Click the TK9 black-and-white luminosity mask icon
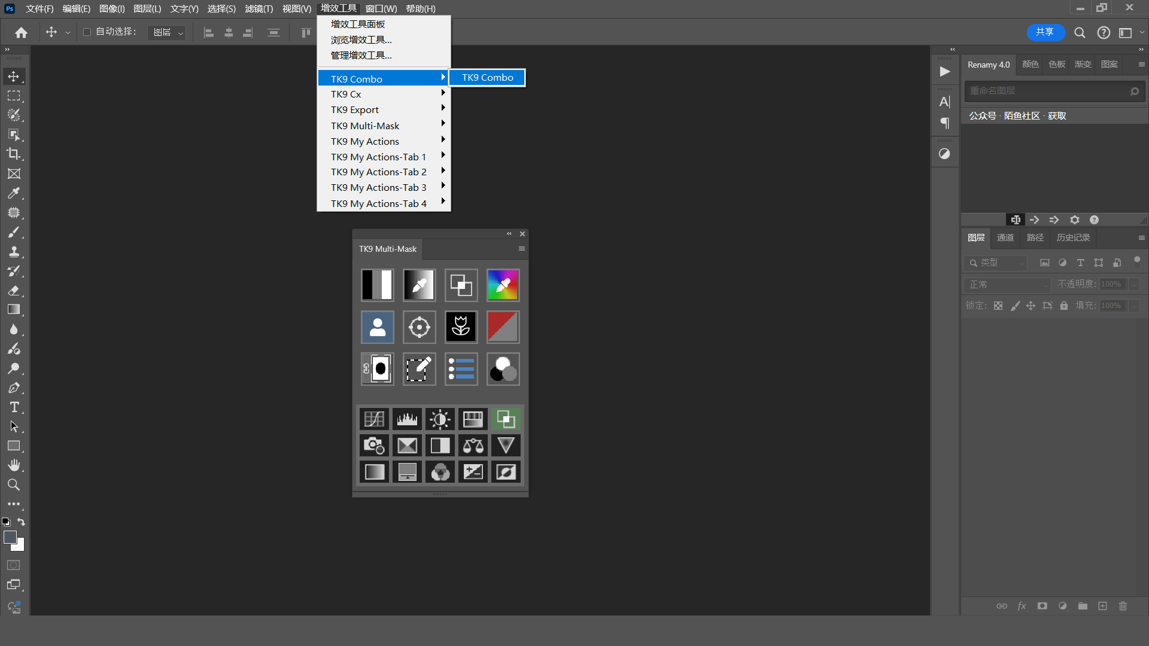Screen dimensions: 1149x646 click(x=377, y=285)
